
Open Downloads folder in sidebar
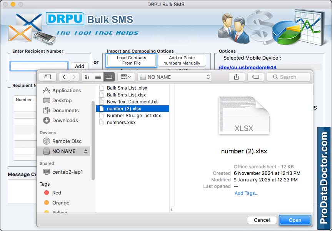point(65,120)
